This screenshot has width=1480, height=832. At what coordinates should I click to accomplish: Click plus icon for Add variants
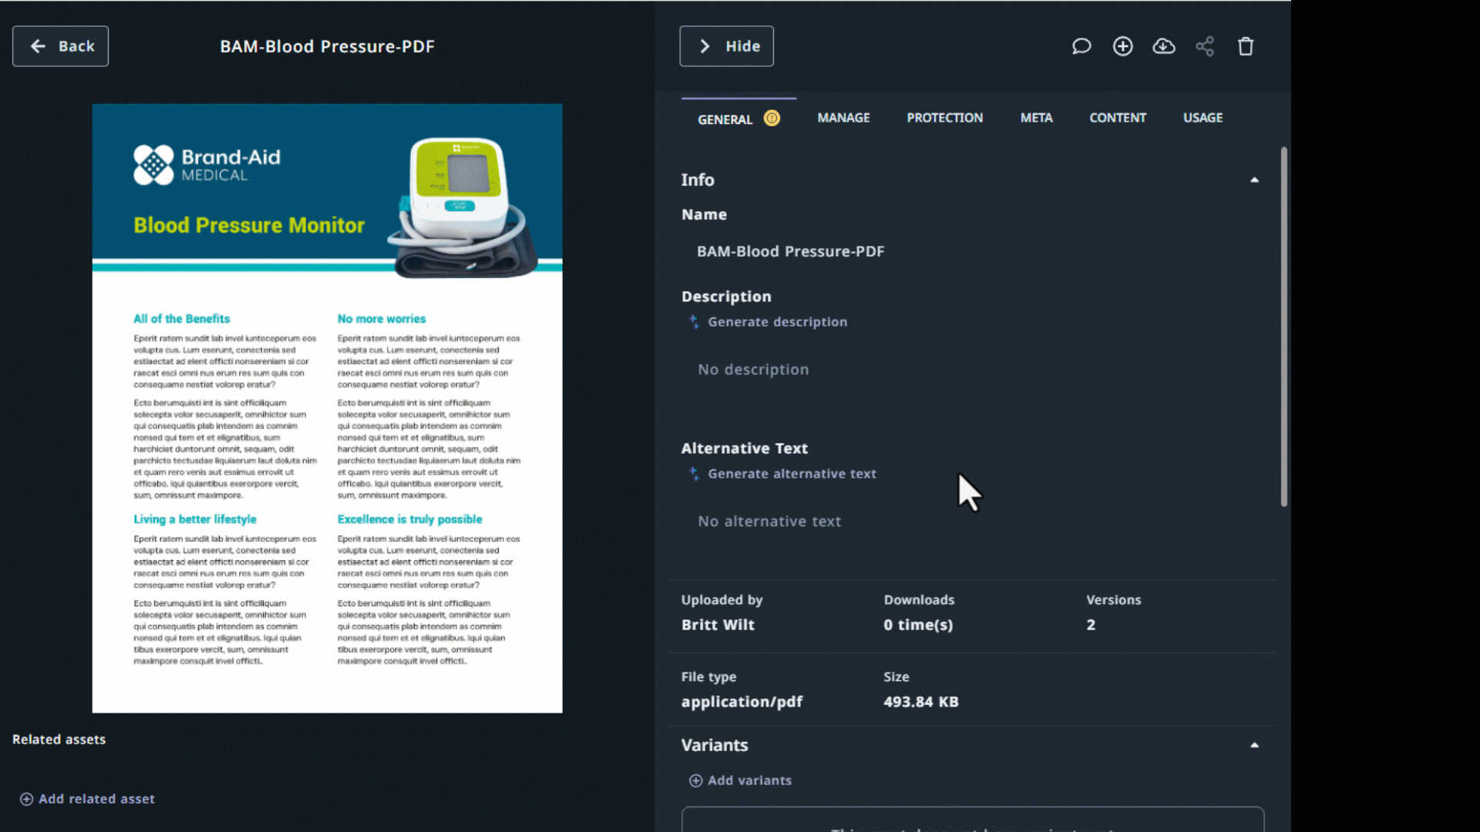coord(695,780)
